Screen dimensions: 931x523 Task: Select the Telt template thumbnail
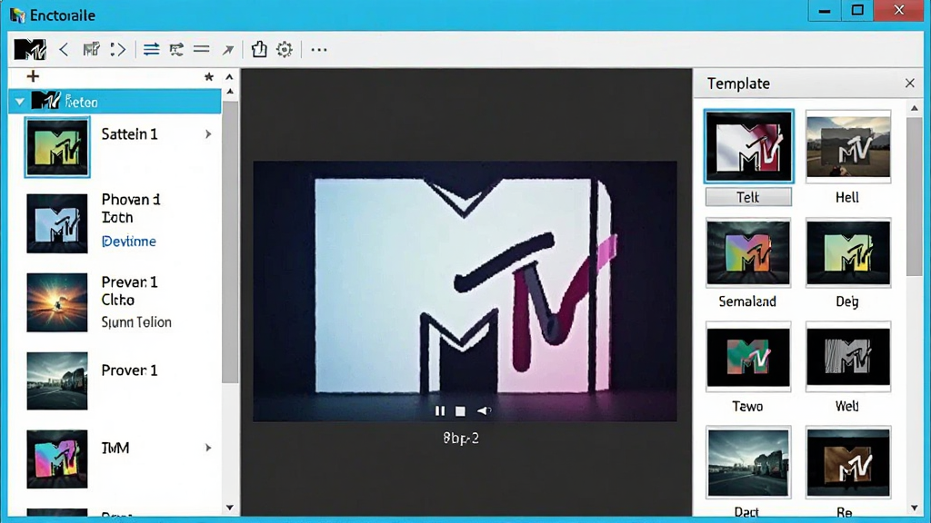(x=749, y=146)
